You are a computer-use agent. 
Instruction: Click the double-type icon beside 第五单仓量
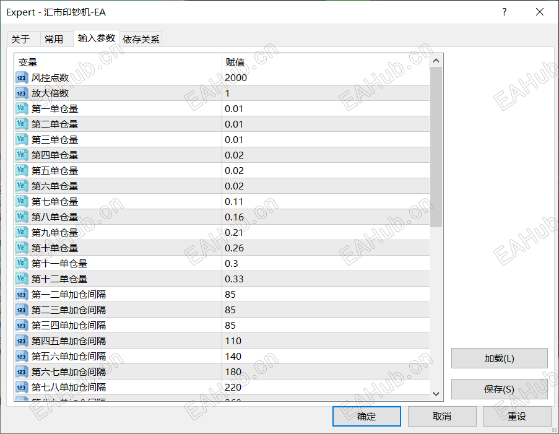[22, 170]
